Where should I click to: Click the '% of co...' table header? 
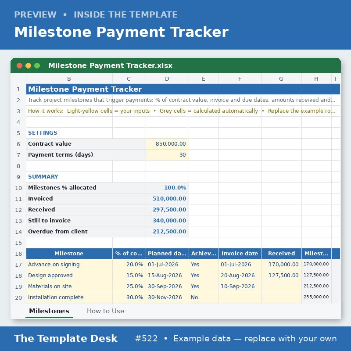pos(129,254)
